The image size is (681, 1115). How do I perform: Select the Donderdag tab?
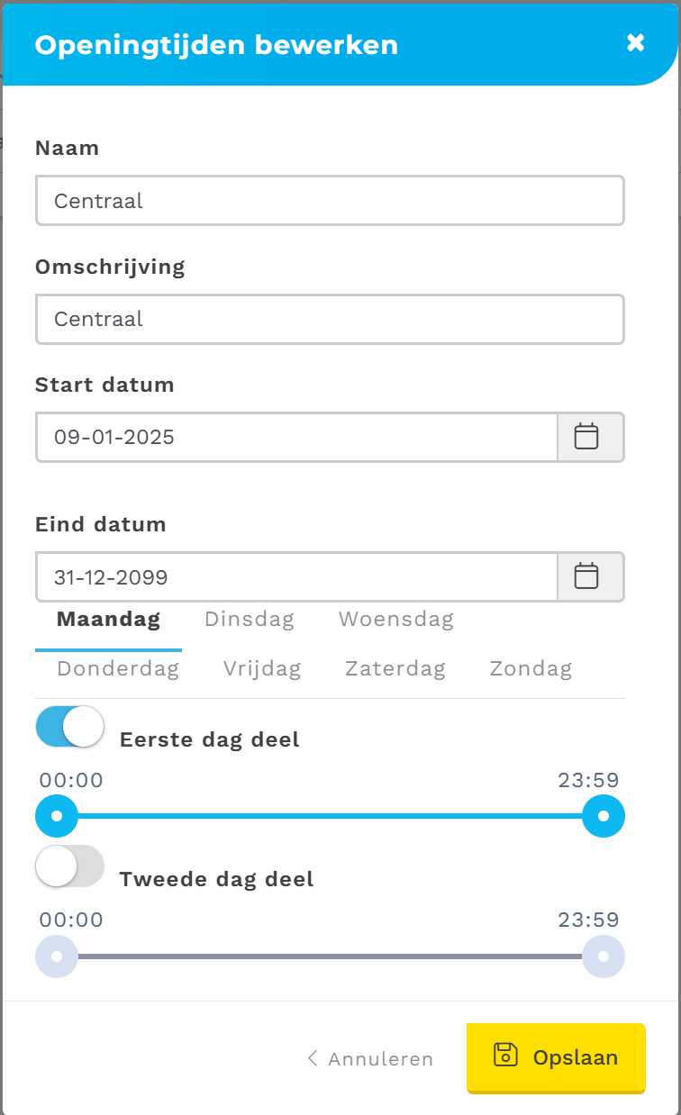118,669
